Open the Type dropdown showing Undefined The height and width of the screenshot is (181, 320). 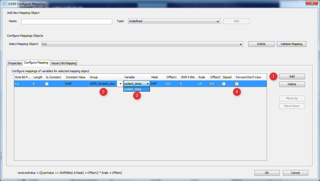point(217,21)
